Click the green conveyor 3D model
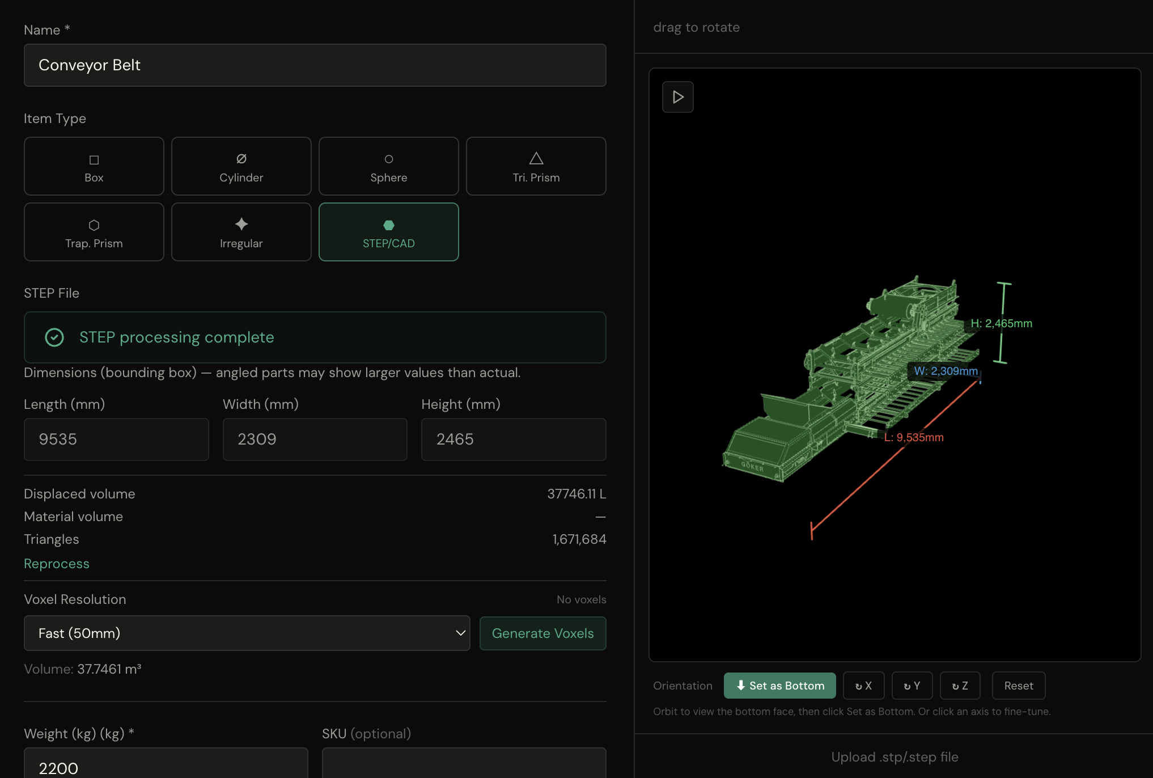The image size is (1153, 778). (x=850, y=380)
